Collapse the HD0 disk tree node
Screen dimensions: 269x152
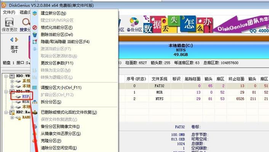point(6,76)
